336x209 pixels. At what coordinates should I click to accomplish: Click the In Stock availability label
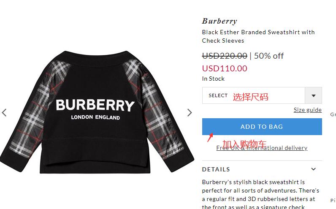(x=213, y=79)
